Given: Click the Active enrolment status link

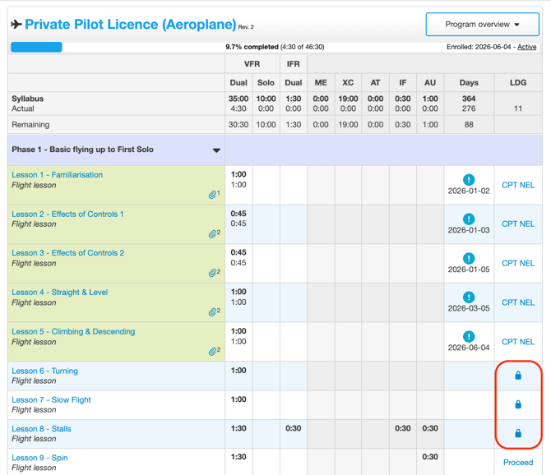Looking at the screenshot, I should 527,47.
